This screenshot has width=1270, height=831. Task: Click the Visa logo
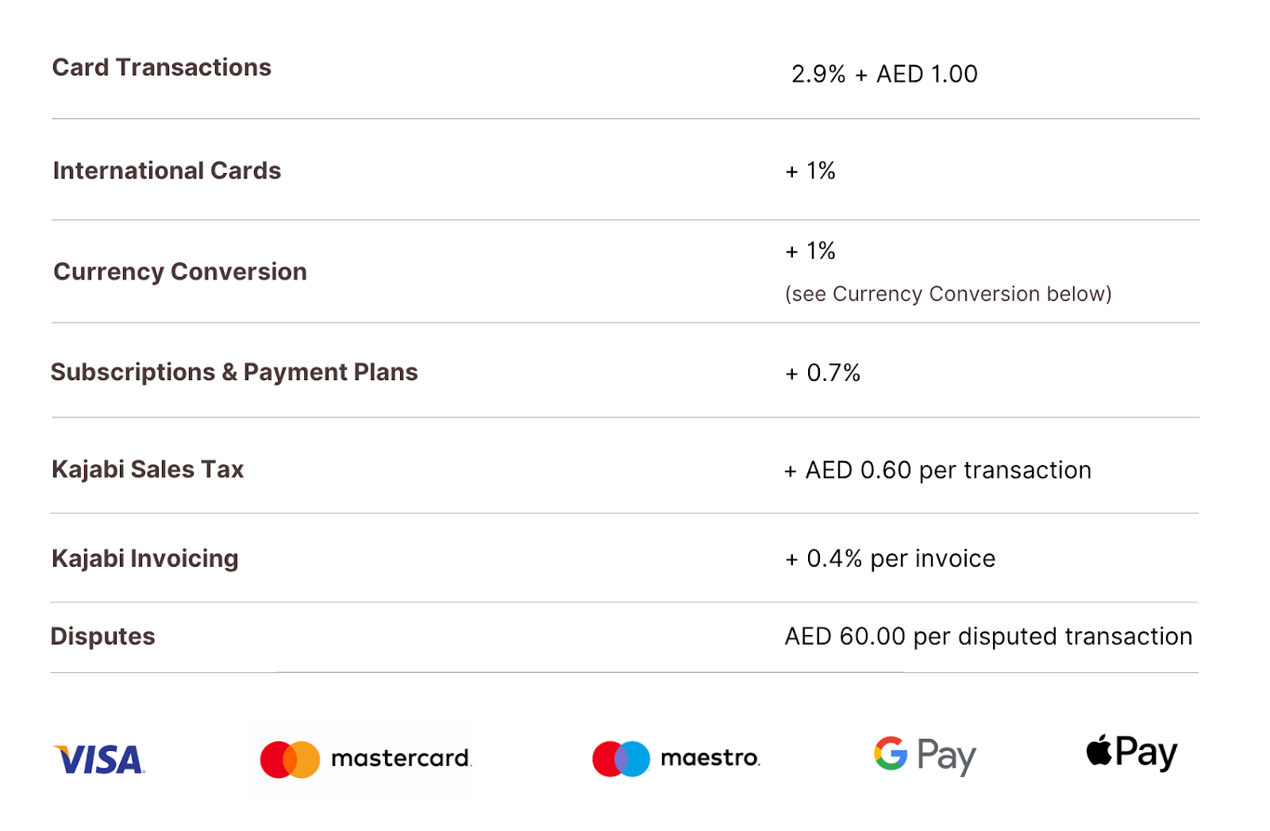pyautogui.click(x=99, y=760)
